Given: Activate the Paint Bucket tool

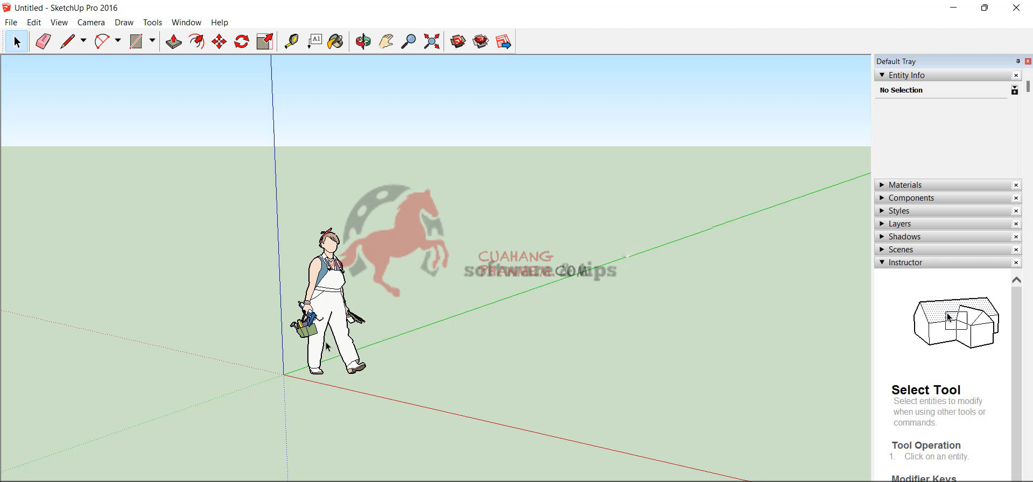Looking at the screenshot, I should click(335, 41).
